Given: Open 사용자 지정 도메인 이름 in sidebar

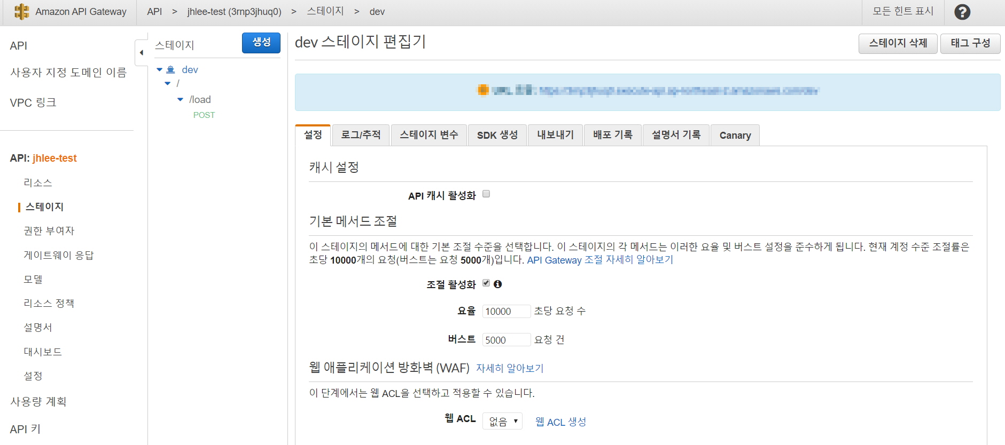Looking at the screenshot, I should coord(68,73).
